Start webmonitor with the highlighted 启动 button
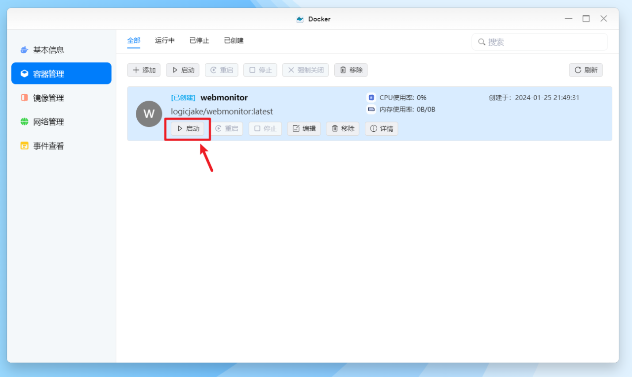The image size is (632, 377). 188,128
